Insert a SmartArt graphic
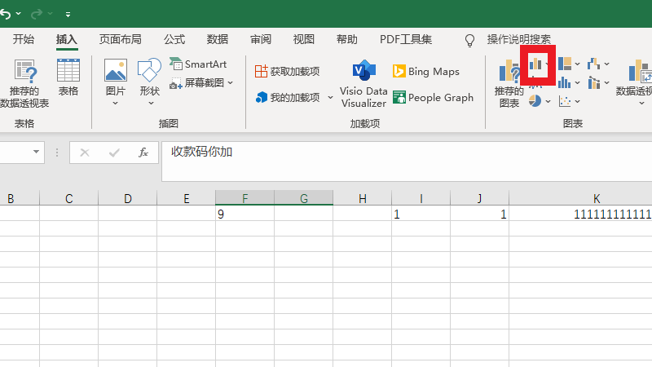This screenshot has width=652, height=367. pos(198,64)
